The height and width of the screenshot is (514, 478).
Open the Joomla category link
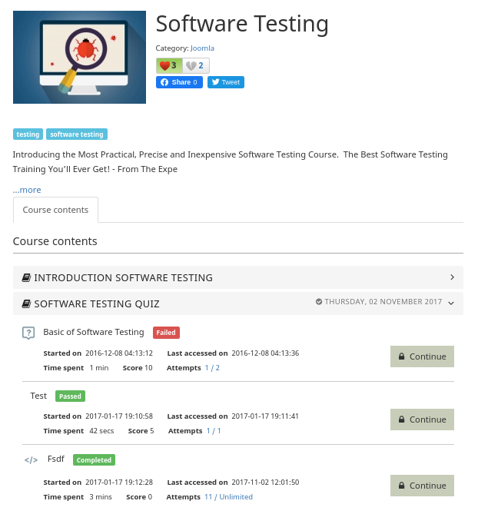(202, 48)
